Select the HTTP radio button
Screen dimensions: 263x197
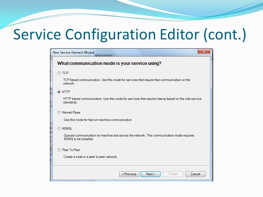click(x=59, y=92)
